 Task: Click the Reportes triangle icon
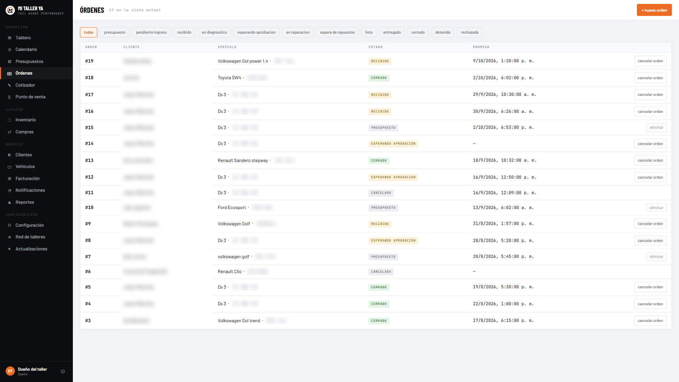(x=10, y=202)
